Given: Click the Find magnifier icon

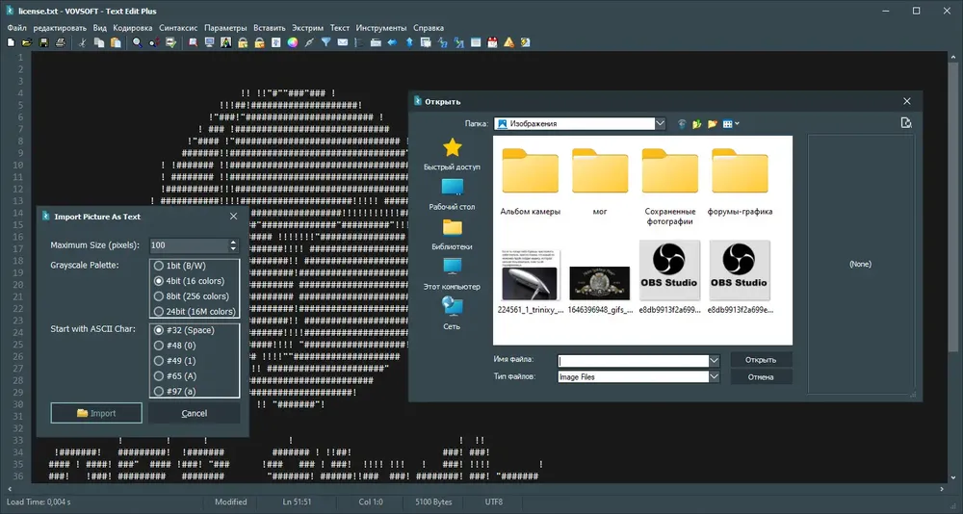Looking at the screenshot, I should pos(138,42).
